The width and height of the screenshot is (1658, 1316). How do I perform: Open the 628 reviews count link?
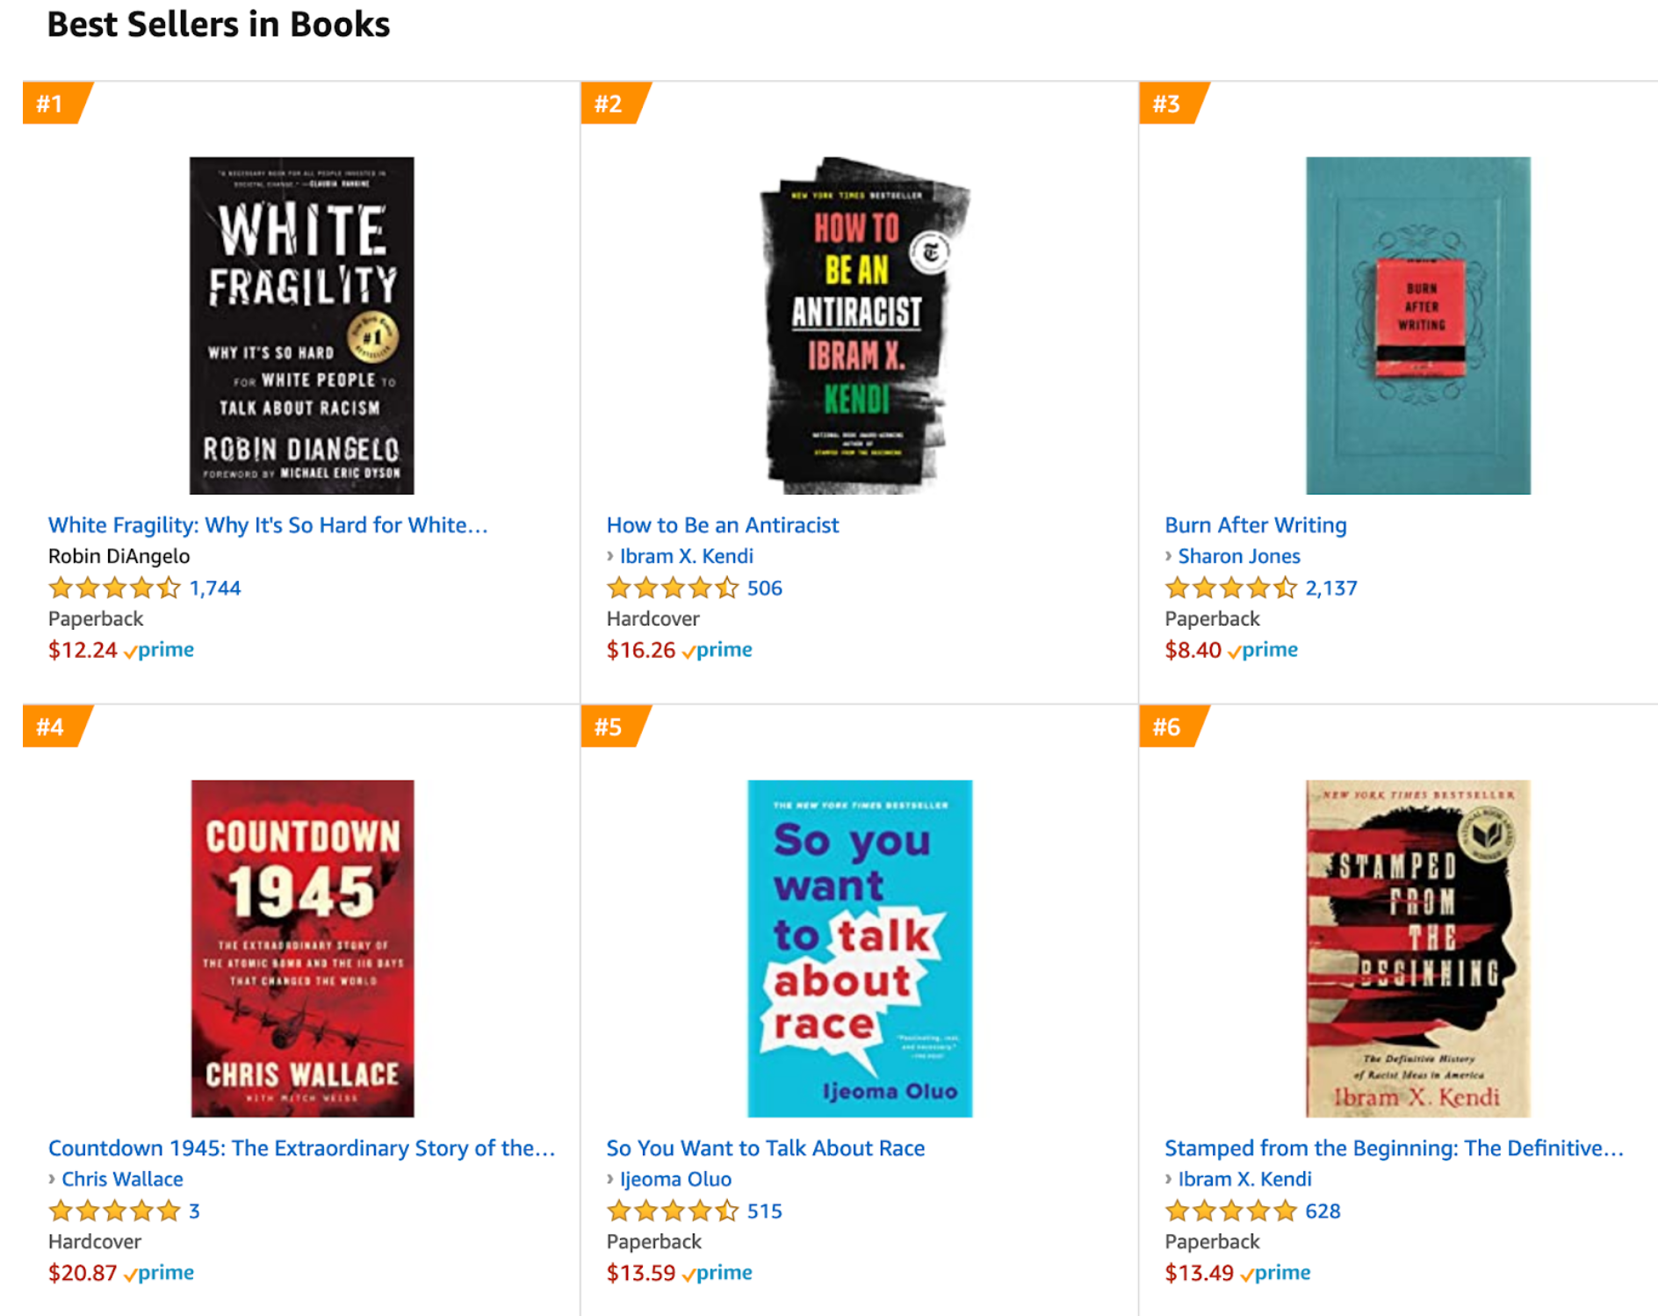tap(1323, 1211)
